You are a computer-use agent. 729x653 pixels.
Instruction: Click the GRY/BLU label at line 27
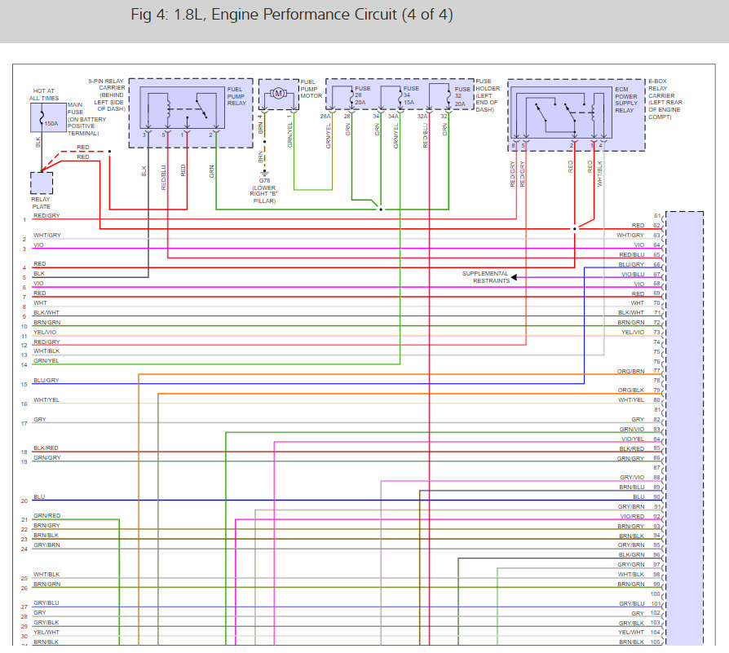[x=46, y=602]
